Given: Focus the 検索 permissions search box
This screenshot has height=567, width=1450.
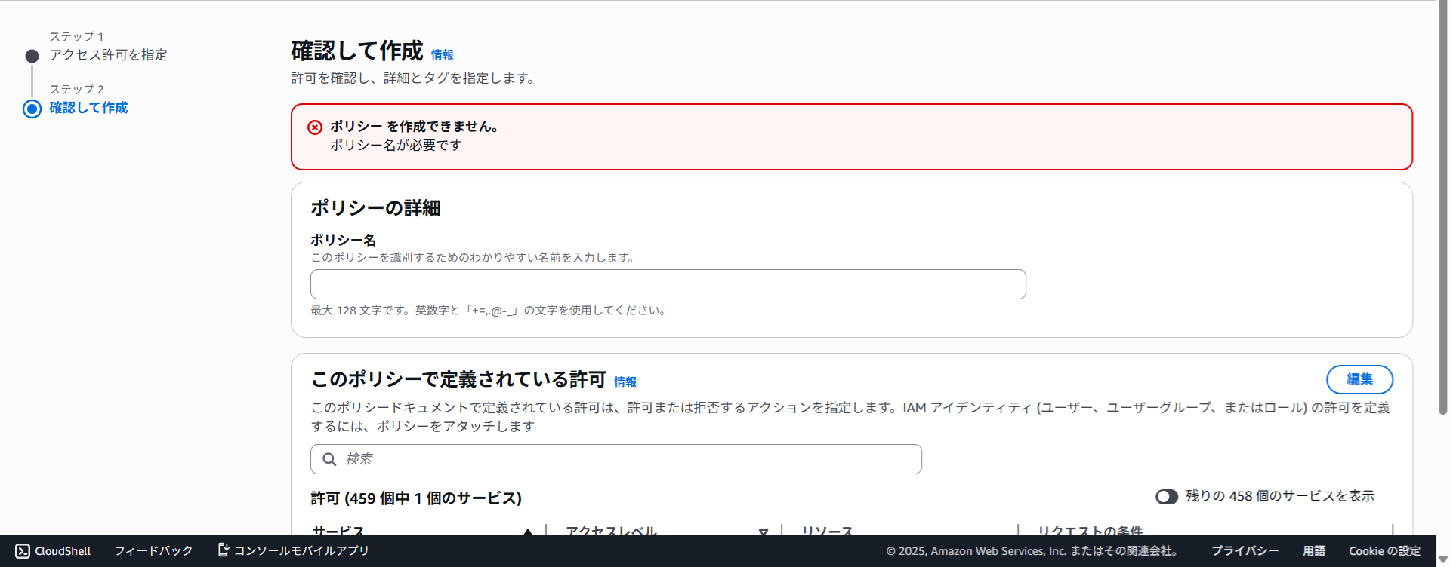Looking at the screenshot, I should pyautogui.click(x=627, y=459).
